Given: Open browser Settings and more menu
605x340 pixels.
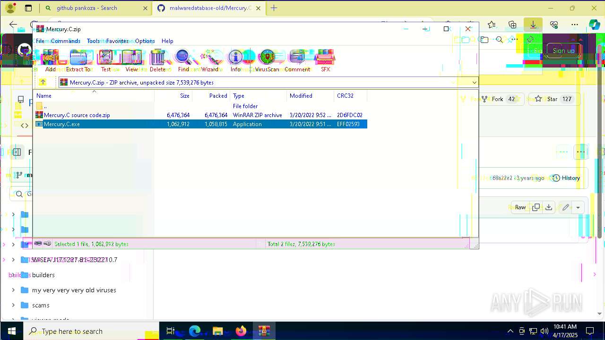Looking at the screenshot, I should (575, 25).
